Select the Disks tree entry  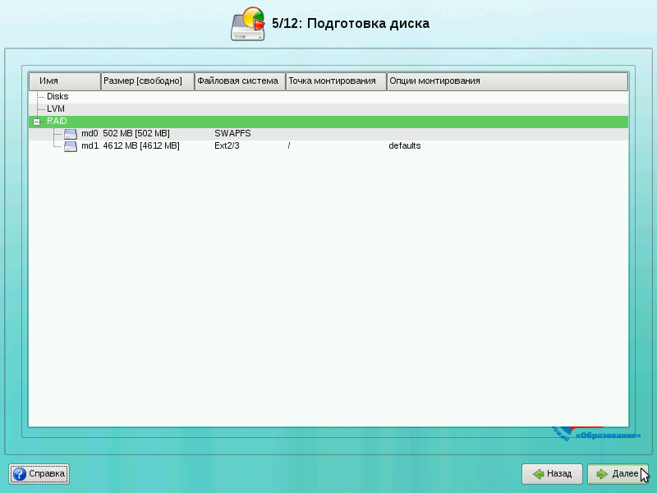[x=57, y=96]
